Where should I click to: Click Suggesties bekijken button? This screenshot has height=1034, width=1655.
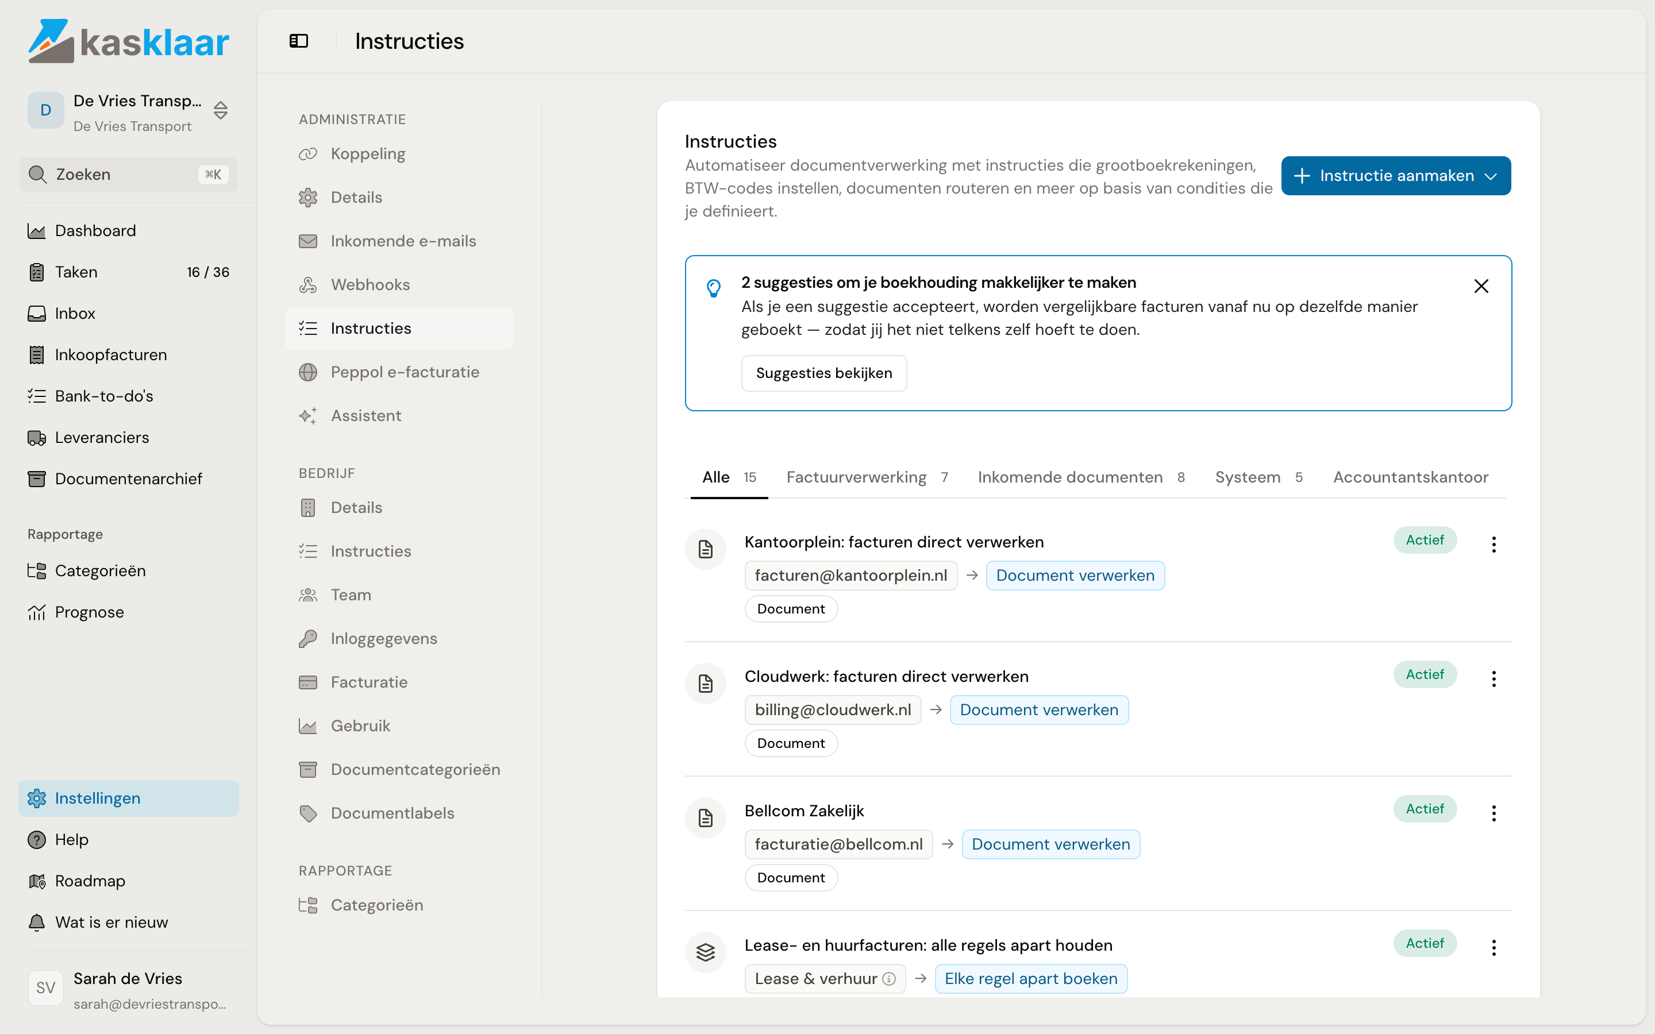824,373
